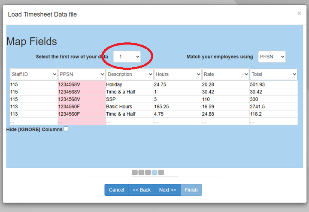Close the Load Timesheet Data dialog
The image size is (309, 212).
[x=299, y=13]
